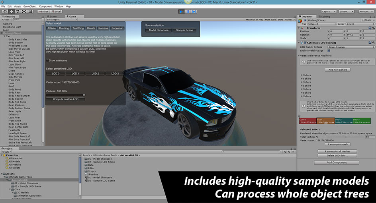Select the LOD 3 green bar segment
376x203 pixels.
tap(361, 121)
